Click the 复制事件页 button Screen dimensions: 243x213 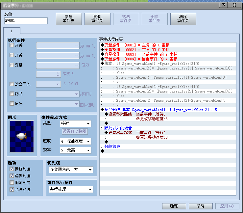pyautogui.click(x=97, y=19)
